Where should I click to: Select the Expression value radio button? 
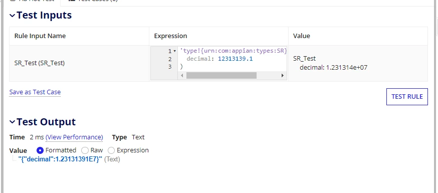(111, 150)
